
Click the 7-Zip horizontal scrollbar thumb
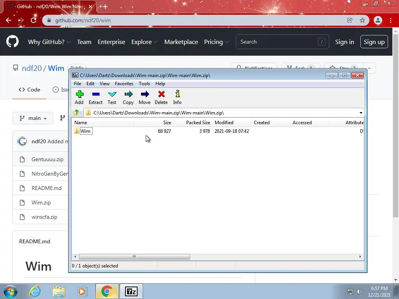coord(134,257)
